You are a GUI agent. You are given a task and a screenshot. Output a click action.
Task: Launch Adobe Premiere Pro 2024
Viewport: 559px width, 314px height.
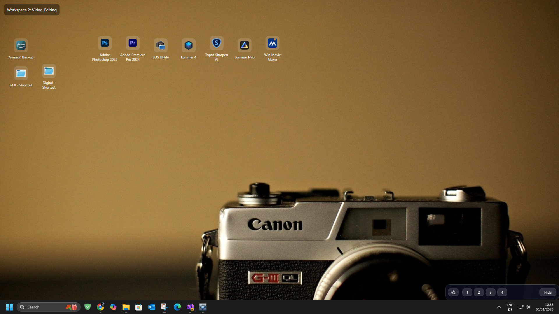tap(132, 43)
